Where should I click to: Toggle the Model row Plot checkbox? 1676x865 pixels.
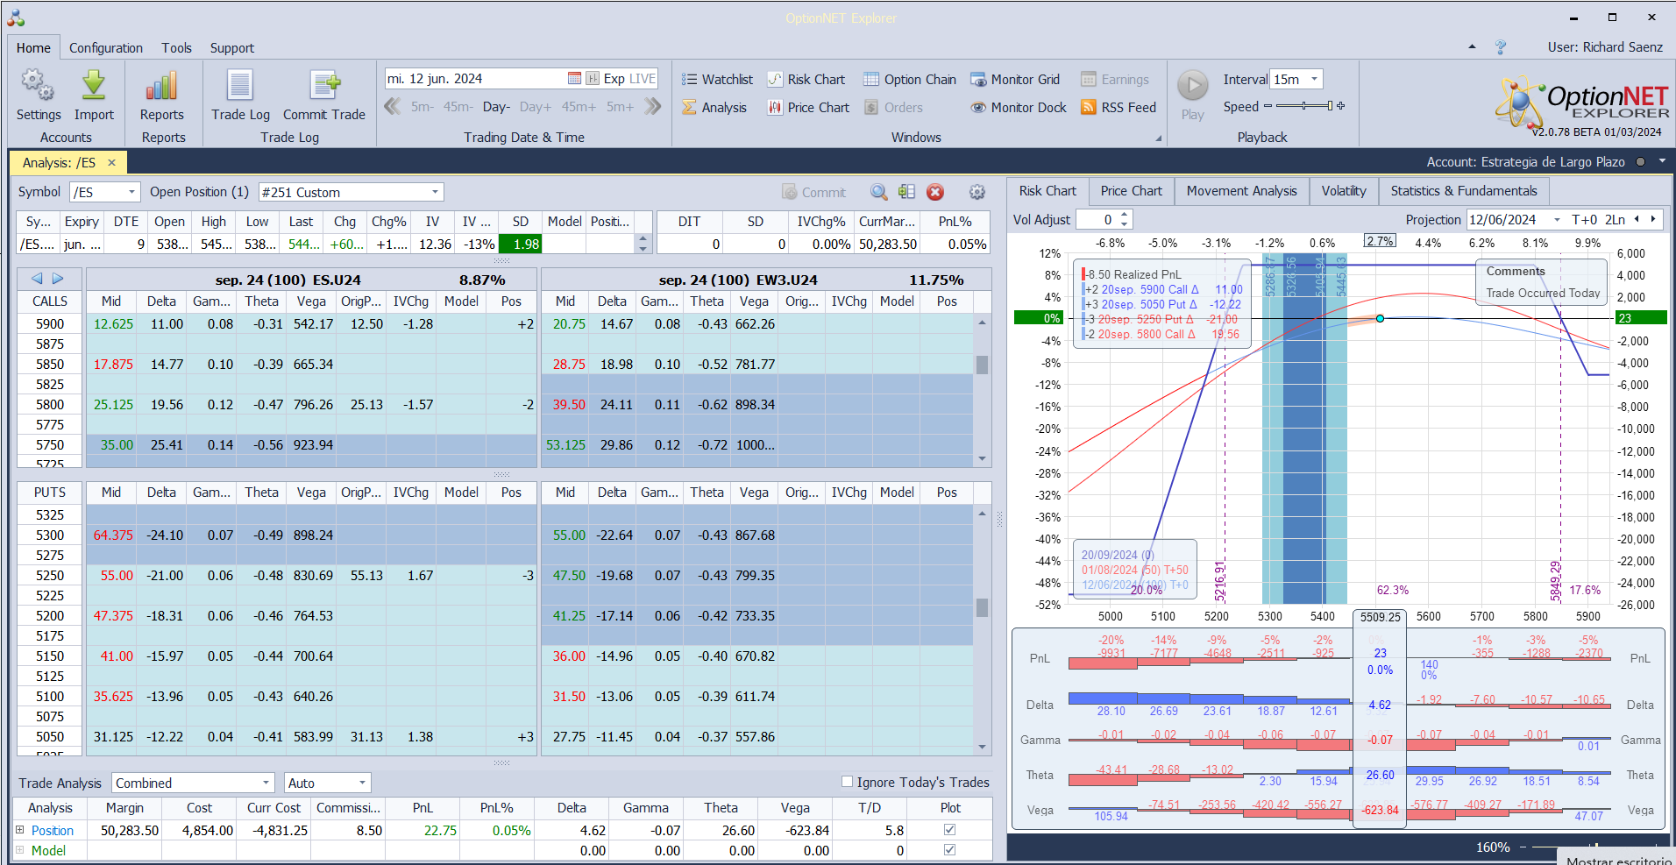pyautogui.click(x=949, y=850)
